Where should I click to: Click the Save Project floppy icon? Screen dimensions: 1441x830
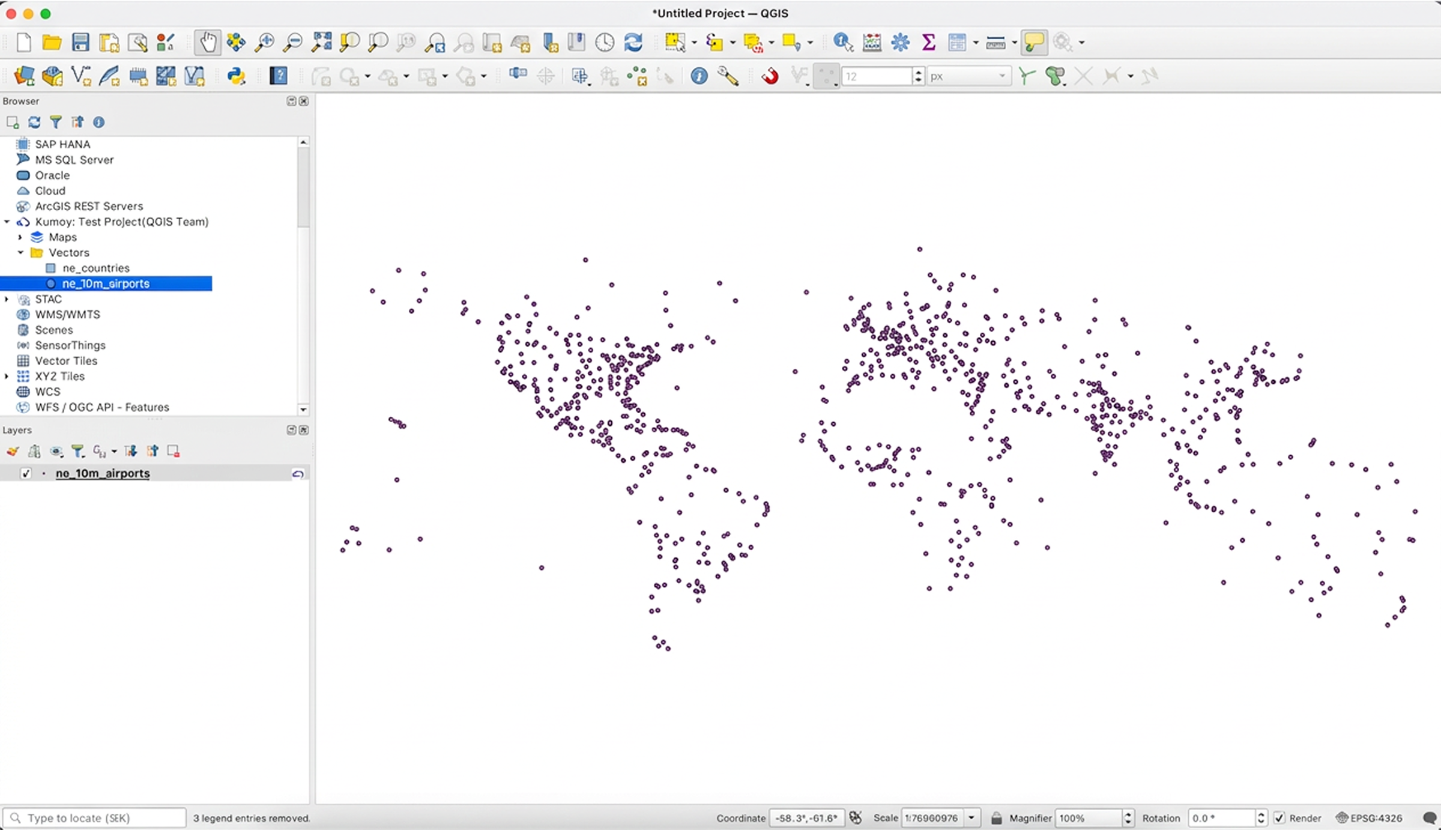pos(80,43)
